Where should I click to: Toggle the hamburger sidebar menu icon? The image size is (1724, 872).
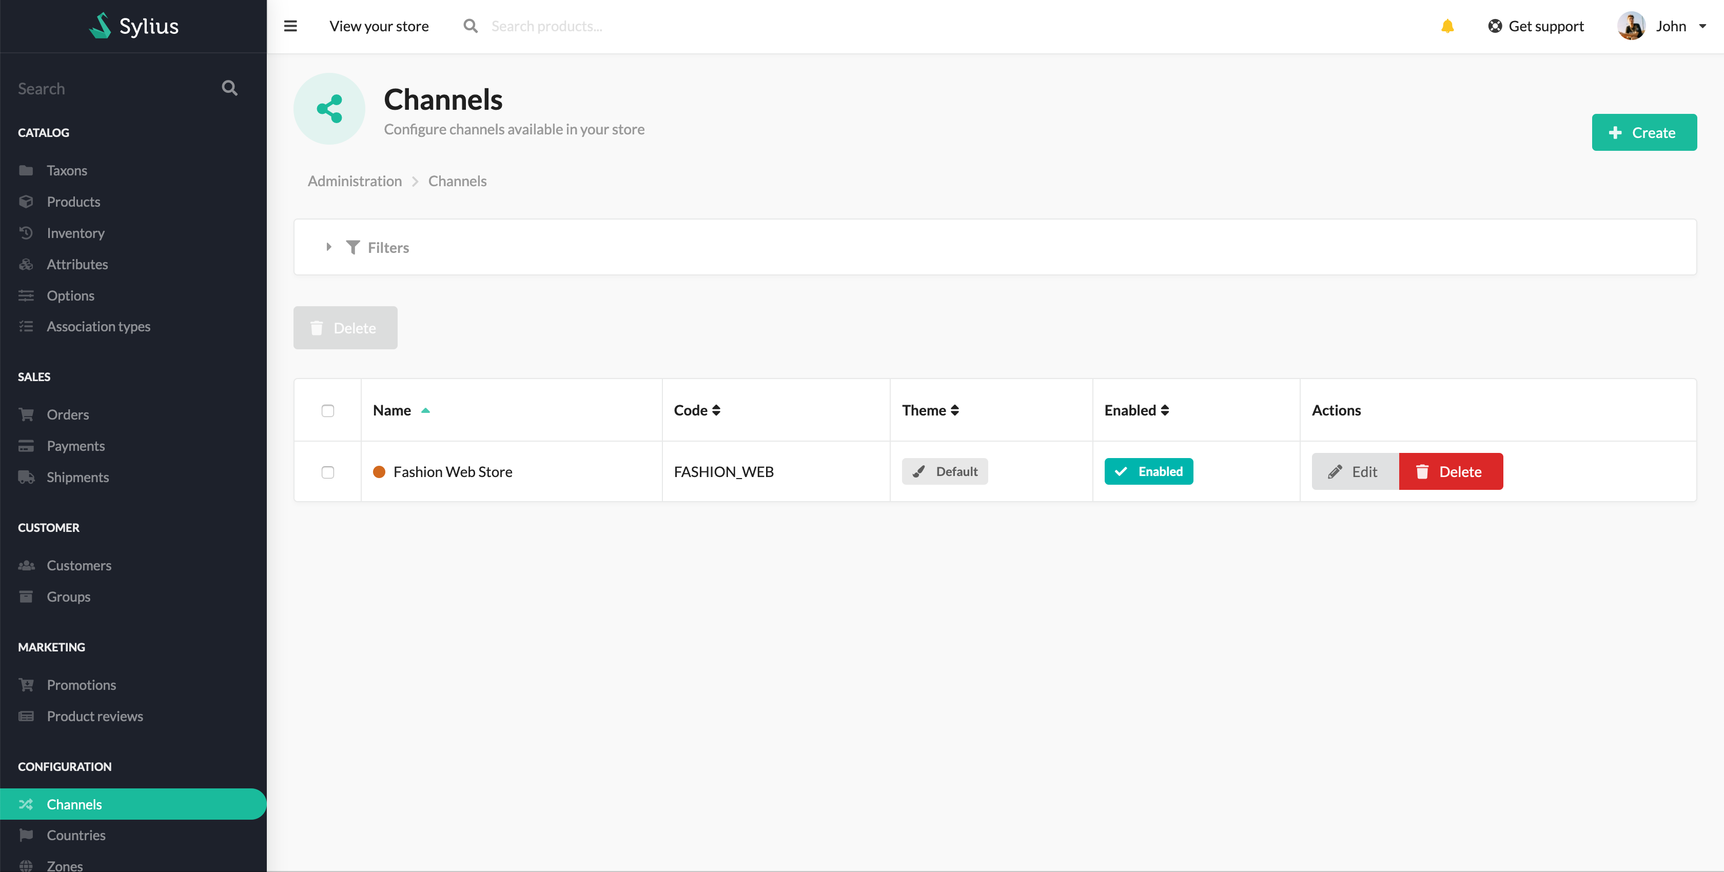[290, 26]
